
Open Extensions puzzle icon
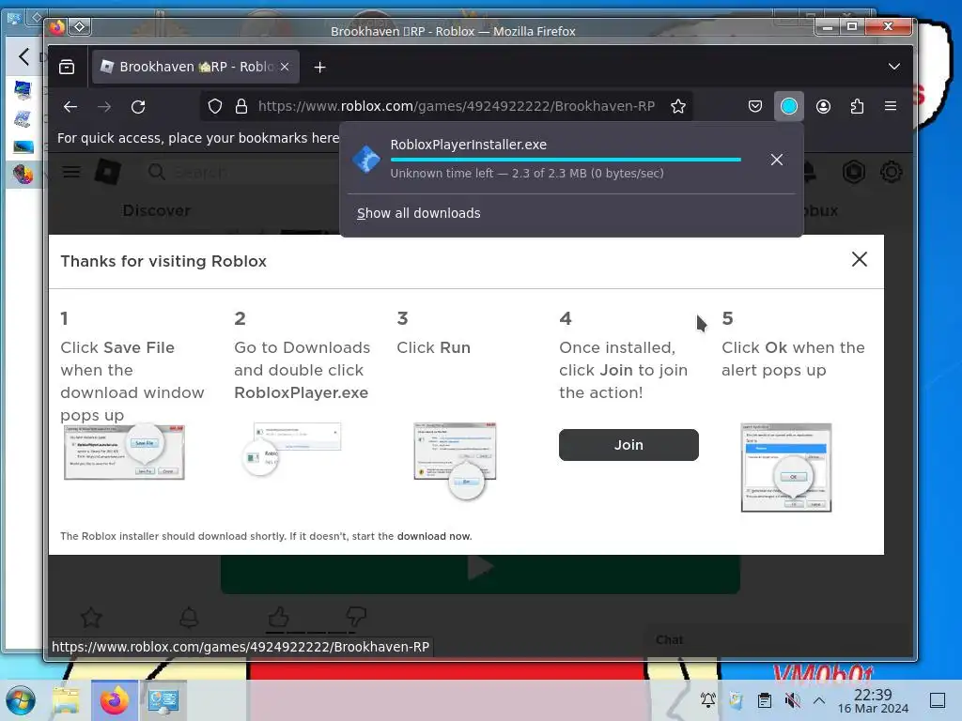click(x=857, y=107)
